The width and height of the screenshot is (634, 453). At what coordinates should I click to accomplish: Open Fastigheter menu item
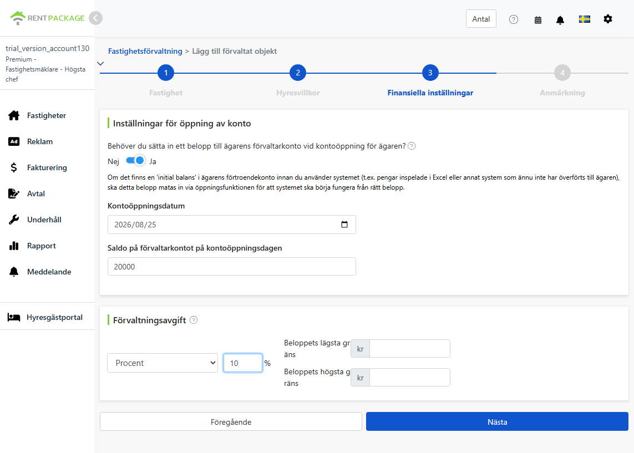pos(47,115)
